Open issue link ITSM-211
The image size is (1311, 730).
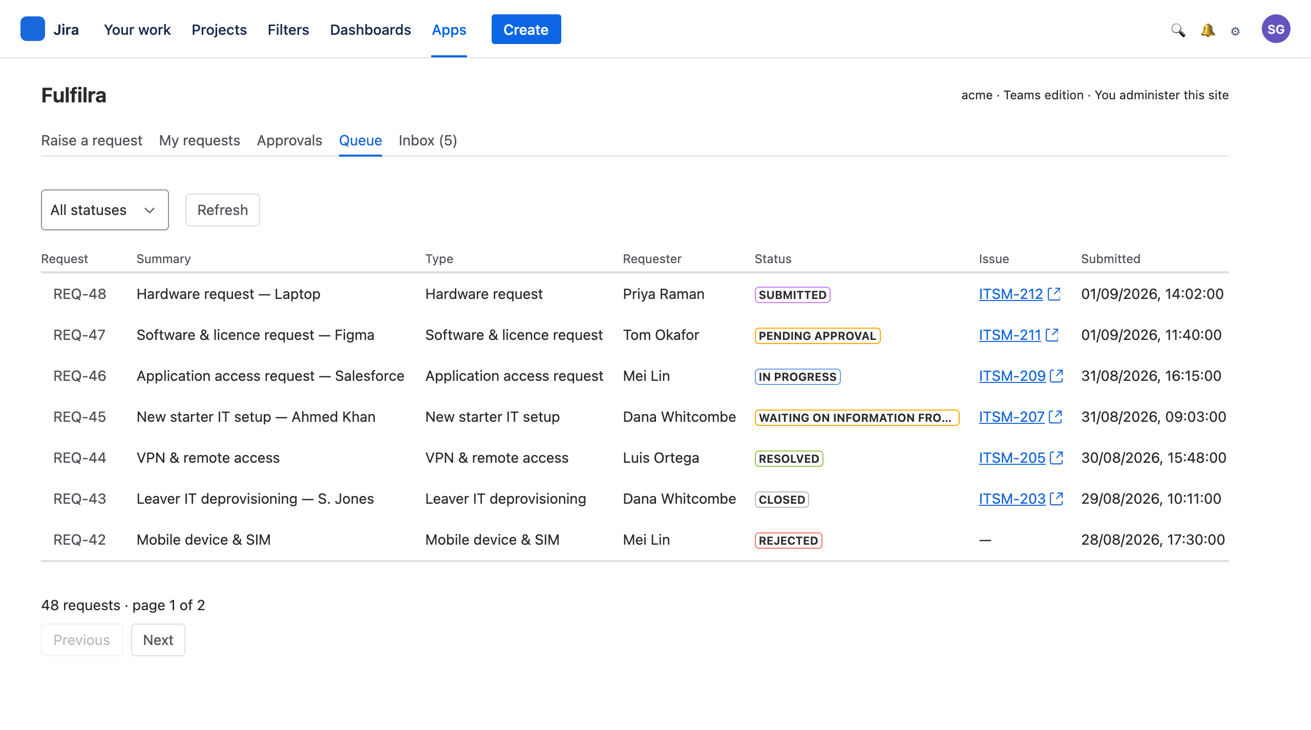[x=1010, y=335]
